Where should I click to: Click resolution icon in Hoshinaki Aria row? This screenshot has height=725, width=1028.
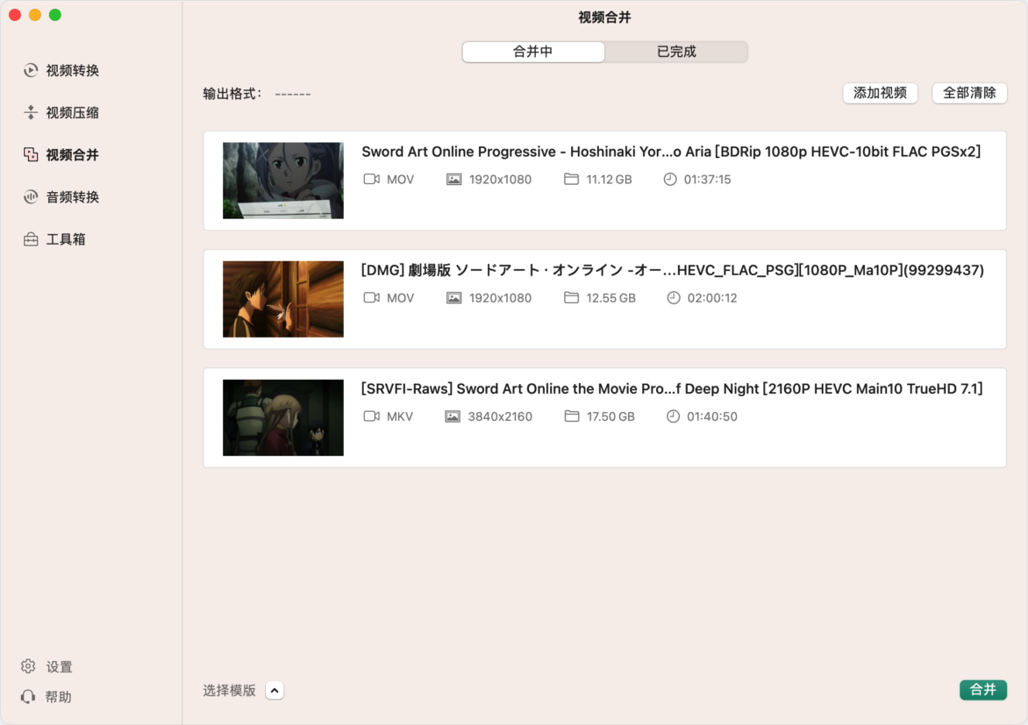453,179
